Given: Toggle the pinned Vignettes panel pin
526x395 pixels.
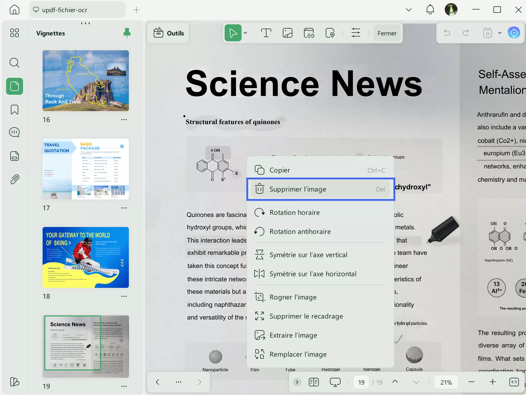Looking at the screenshot, I should (127, 33).
